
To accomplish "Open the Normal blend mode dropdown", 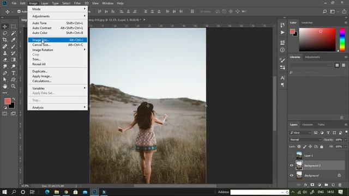I will coord(305,139).
